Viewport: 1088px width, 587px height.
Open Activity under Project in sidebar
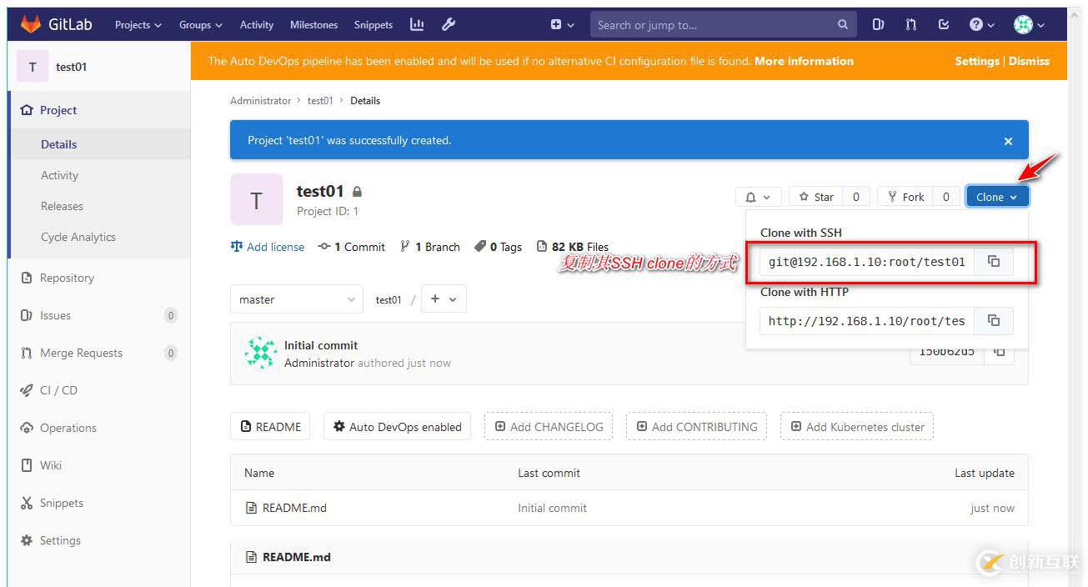(59, 175)
